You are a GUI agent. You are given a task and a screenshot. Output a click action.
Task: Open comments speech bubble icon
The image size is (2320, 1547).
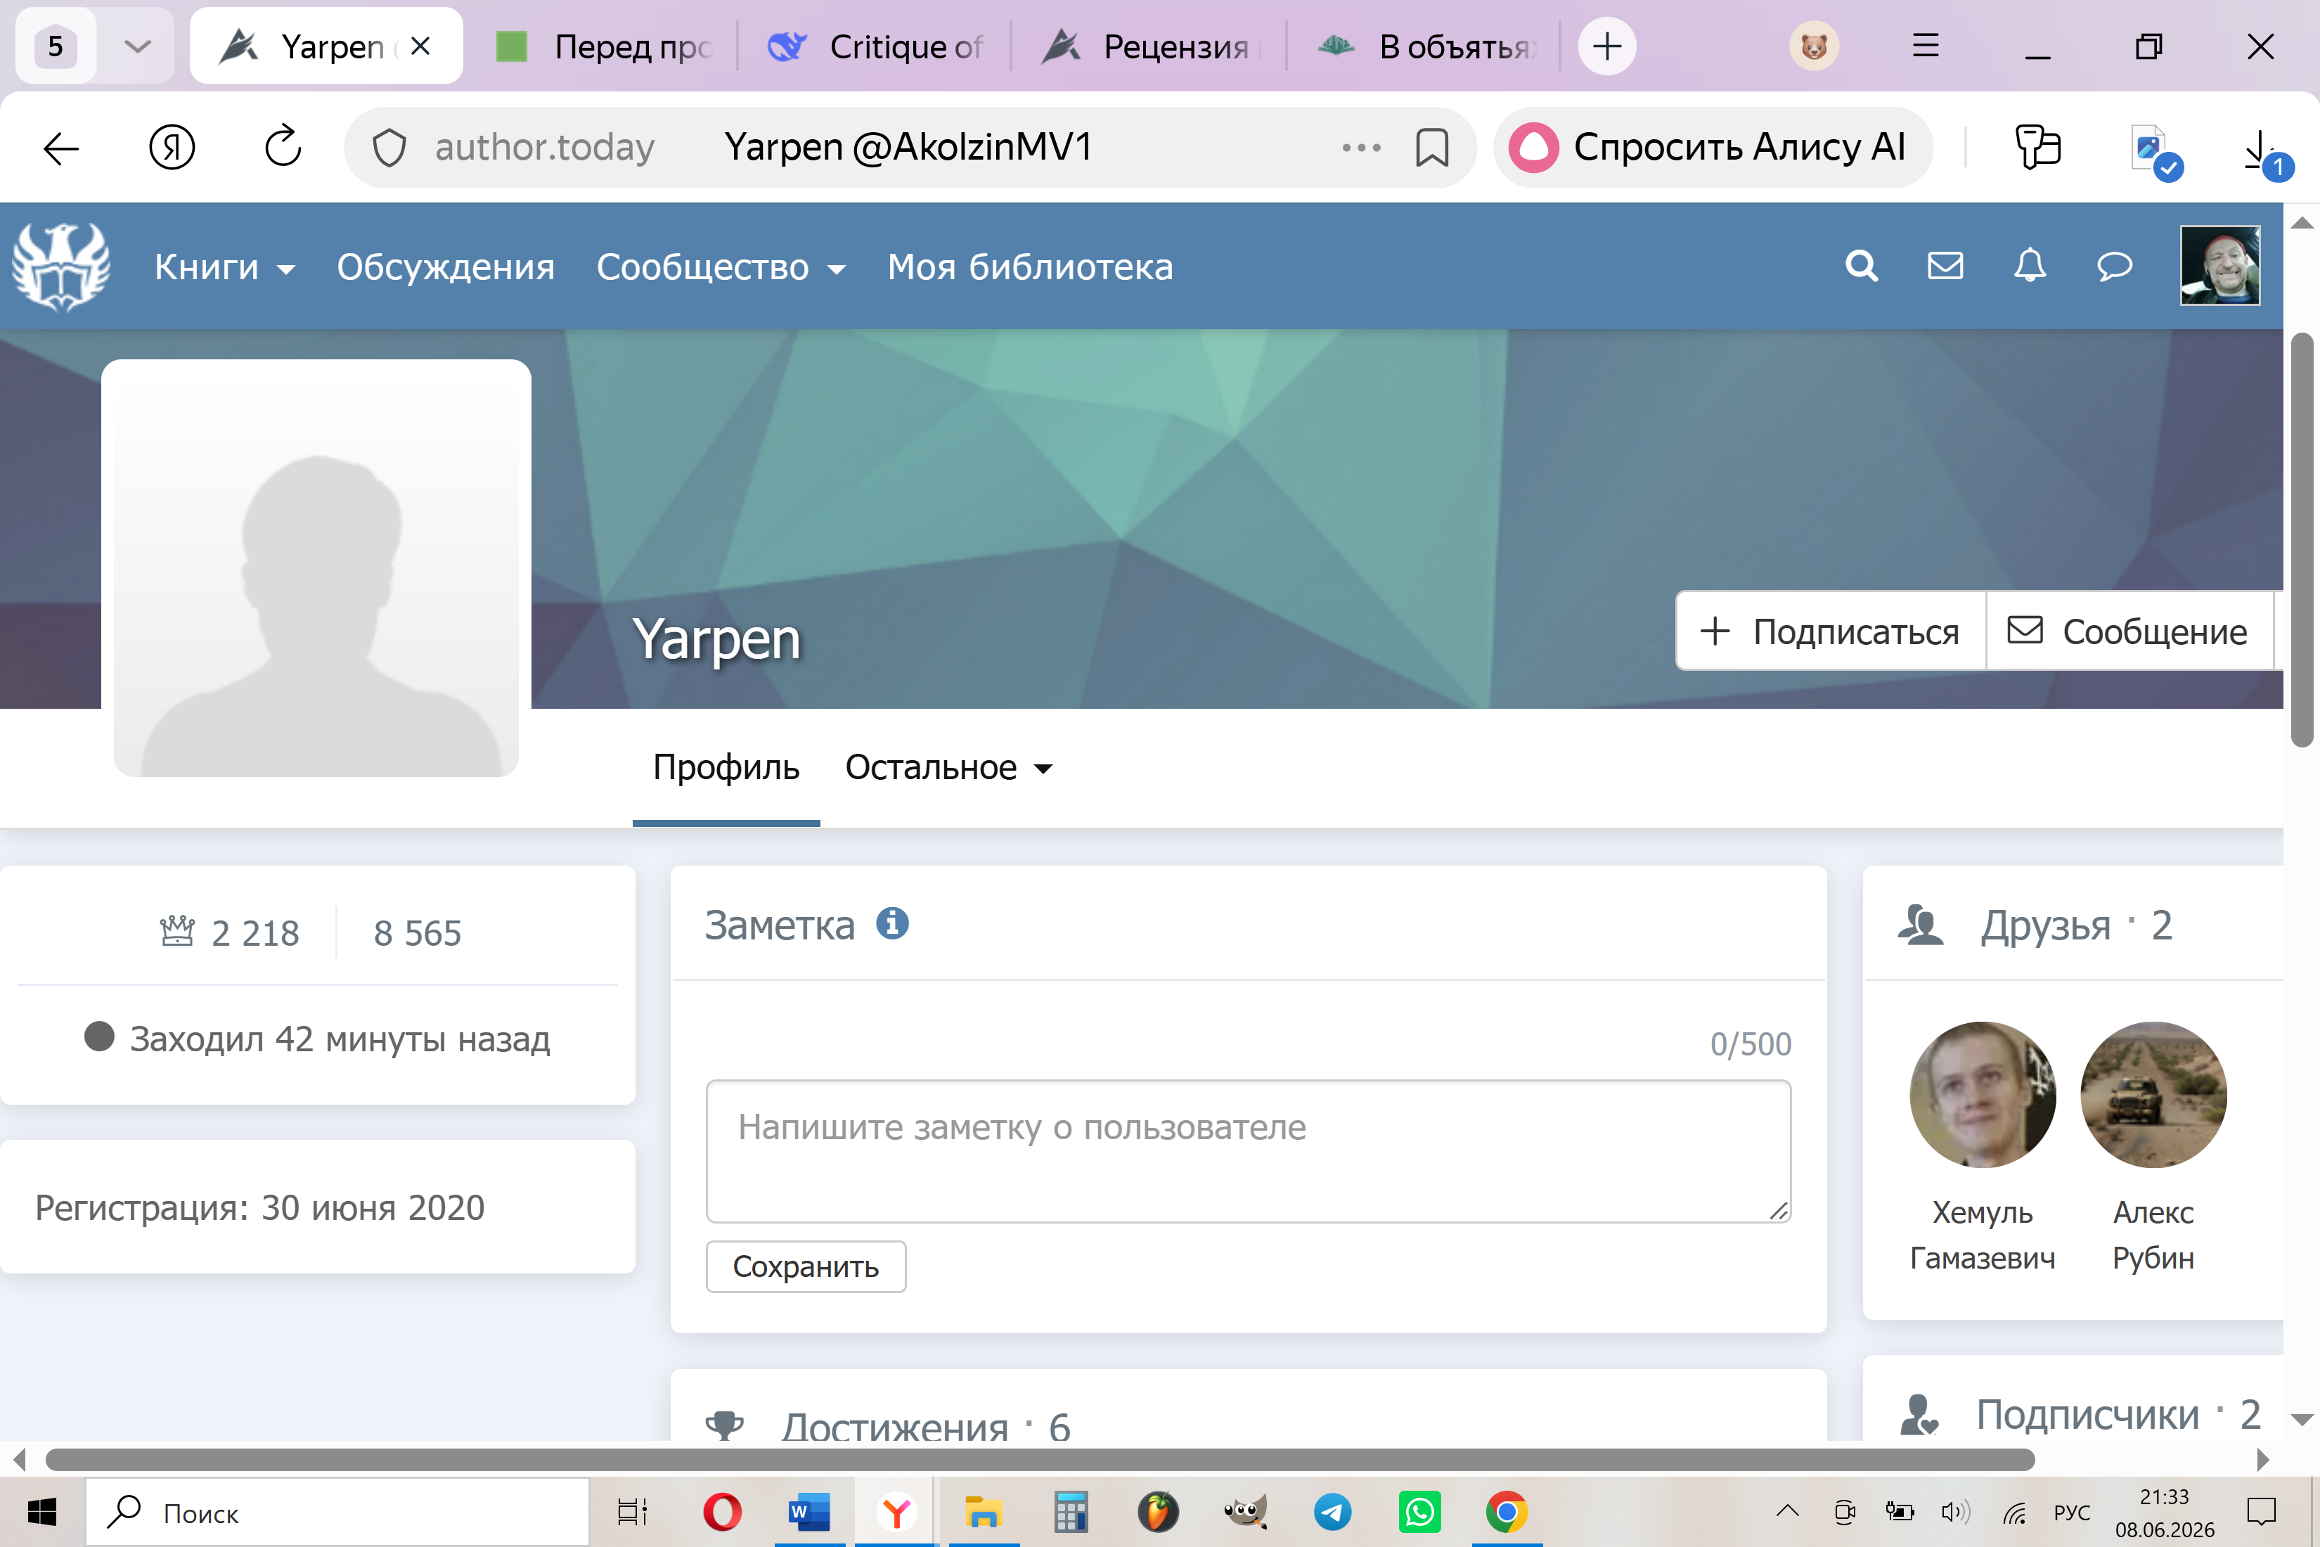2114,267
